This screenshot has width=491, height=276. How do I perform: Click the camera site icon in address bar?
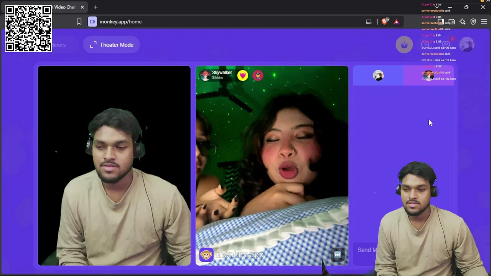coord(92,22)
